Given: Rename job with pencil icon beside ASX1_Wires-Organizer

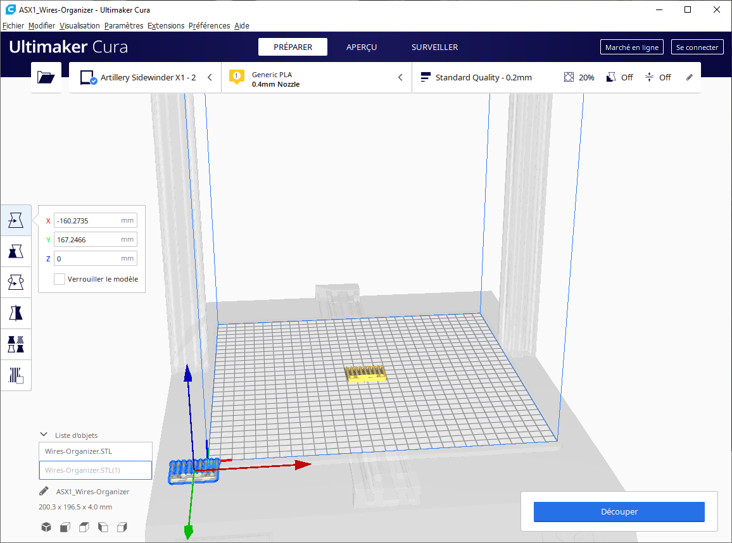Looking at the screenshot, I should (x=44, y=491).
